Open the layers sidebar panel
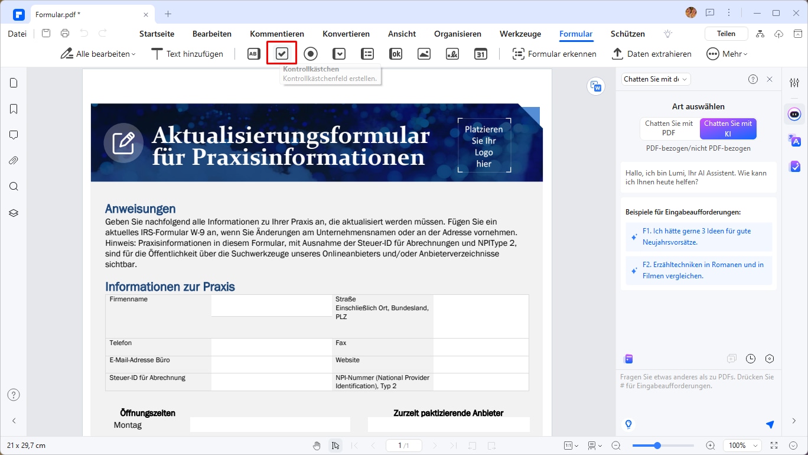The width and height of the screenshot is (808, 455). [x=14, y=213]
